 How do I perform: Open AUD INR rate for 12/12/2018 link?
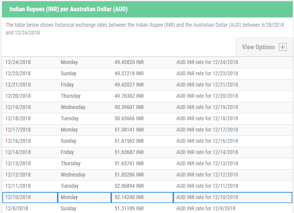coord(207,175)
